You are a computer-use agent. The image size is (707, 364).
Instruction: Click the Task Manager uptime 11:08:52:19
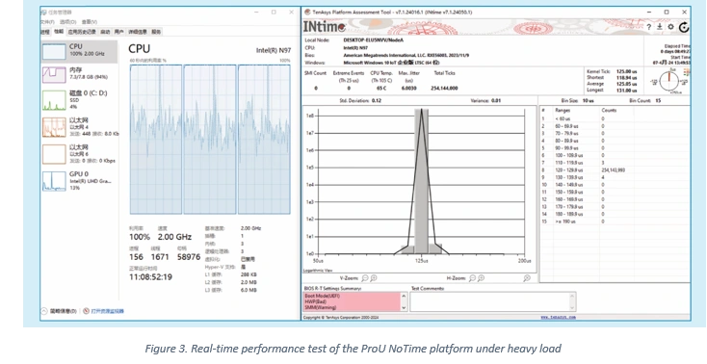(x=150, y=277)
